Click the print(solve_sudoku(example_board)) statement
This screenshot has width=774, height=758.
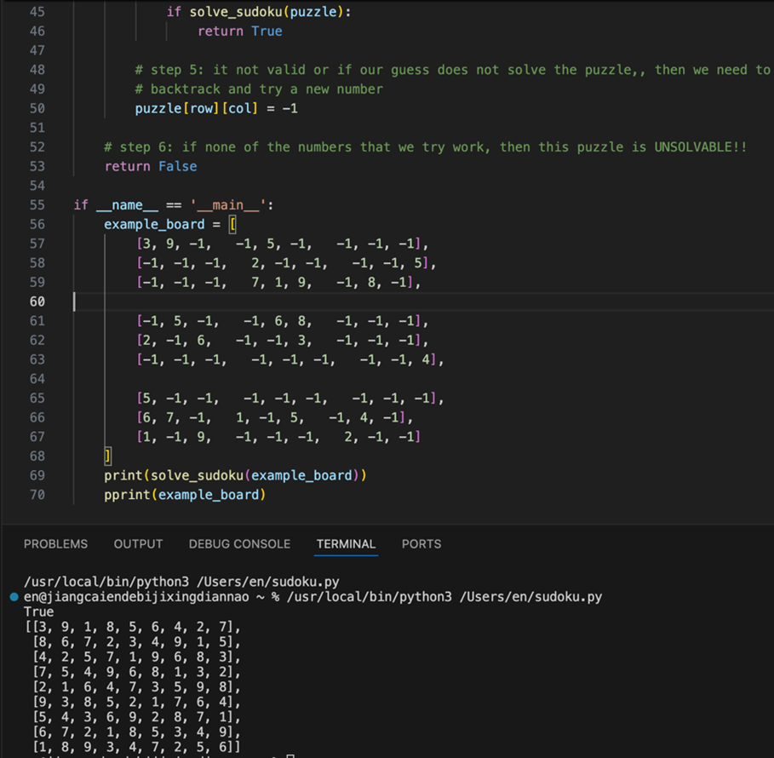pyautogui.click(x=239, y=475)
